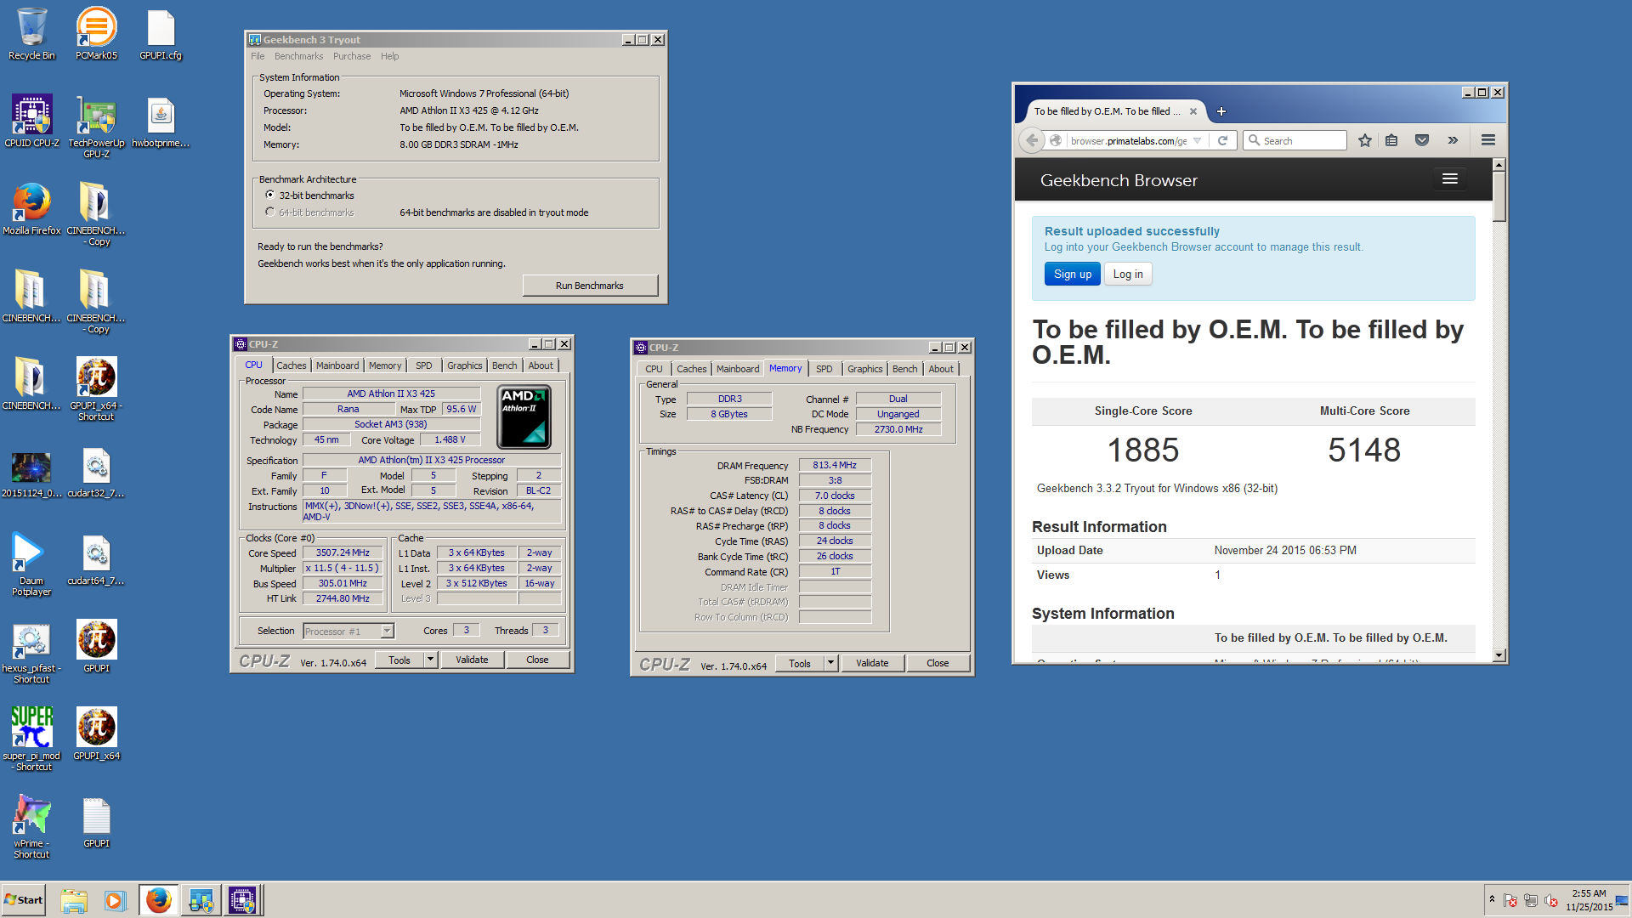
Task: Open SPD tab in right CPU-Z window
Action: pyautogui.click(x=824, y=369)
